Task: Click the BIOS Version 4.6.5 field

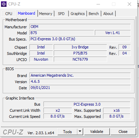Action: point(80,81)
